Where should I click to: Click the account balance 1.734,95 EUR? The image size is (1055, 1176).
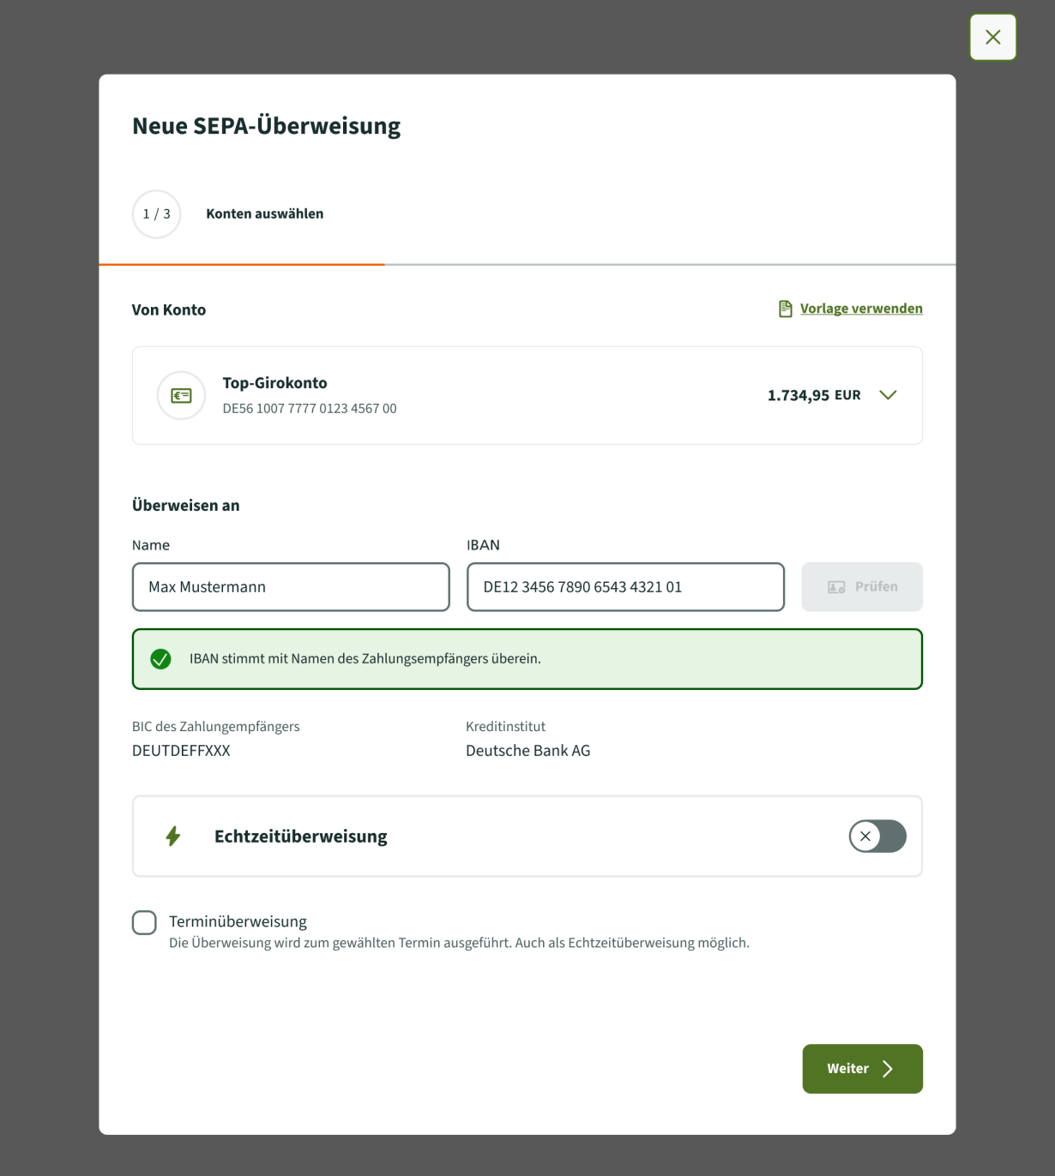(x=814, y=395)
